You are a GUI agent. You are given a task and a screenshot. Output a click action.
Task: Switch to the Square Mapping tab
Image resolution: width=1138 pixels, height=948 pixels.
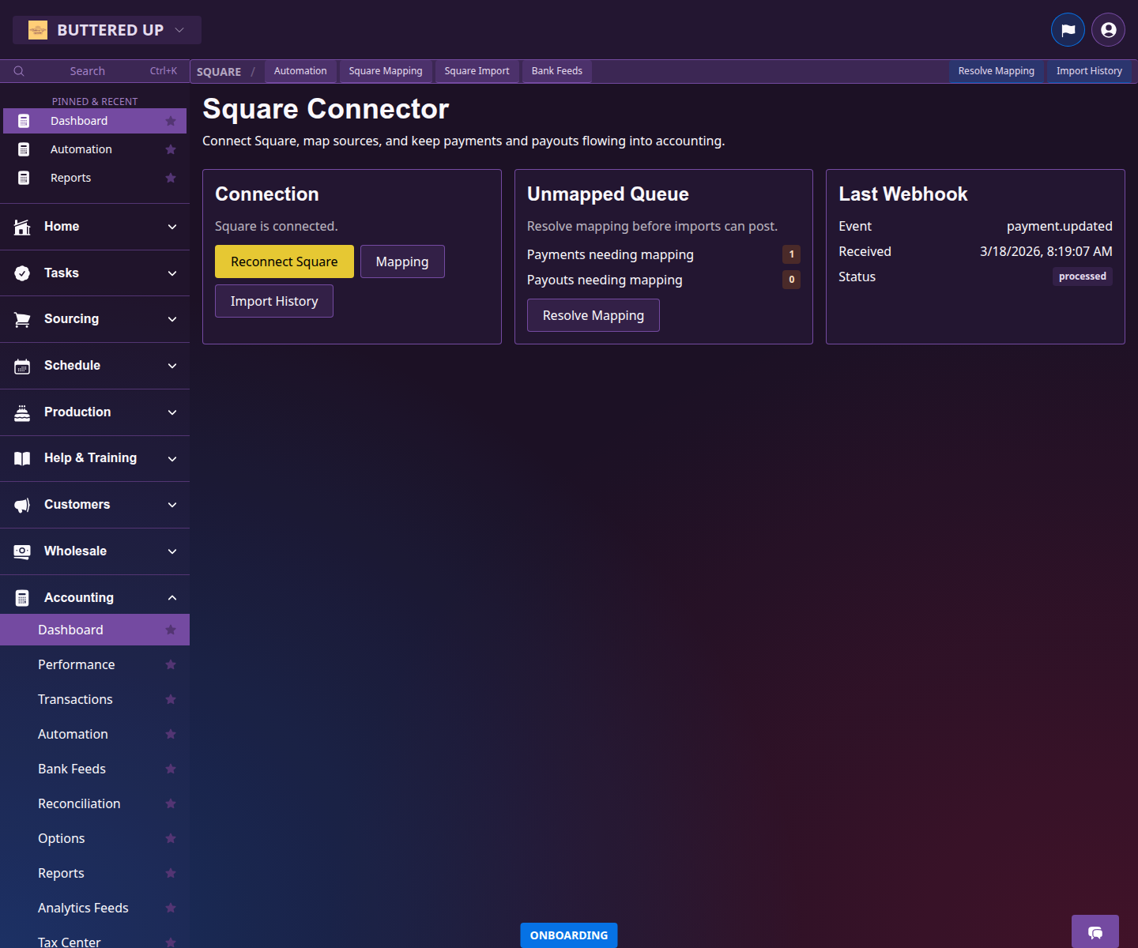coord(386,70)
